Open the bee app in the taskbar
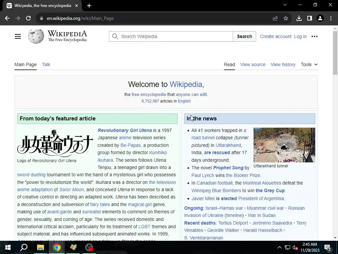Image resolution: width=338 pixels, height=254 pixels. coord(73,247)
